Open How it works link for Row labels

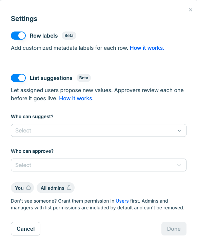point(147,48)
